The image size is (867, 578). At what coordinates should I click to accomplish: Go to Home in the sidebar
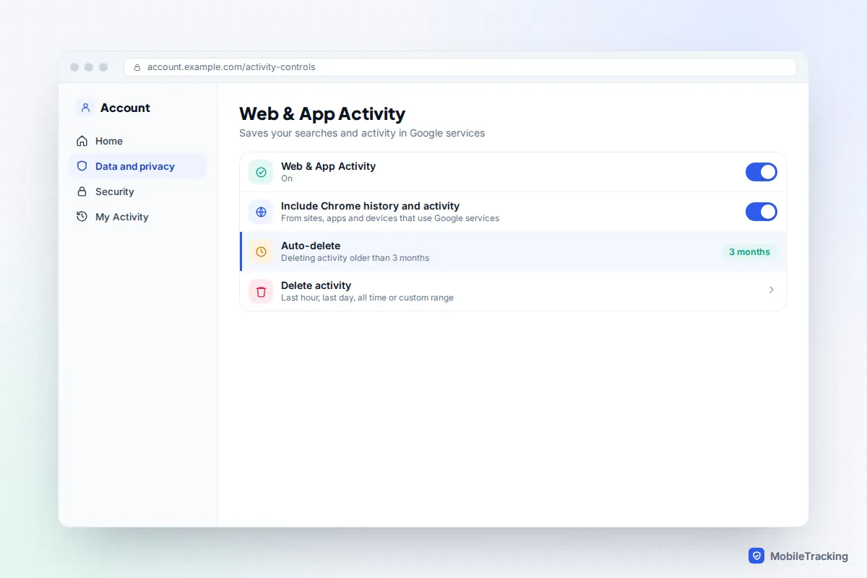pyautogui.click(x=137, y=141)
